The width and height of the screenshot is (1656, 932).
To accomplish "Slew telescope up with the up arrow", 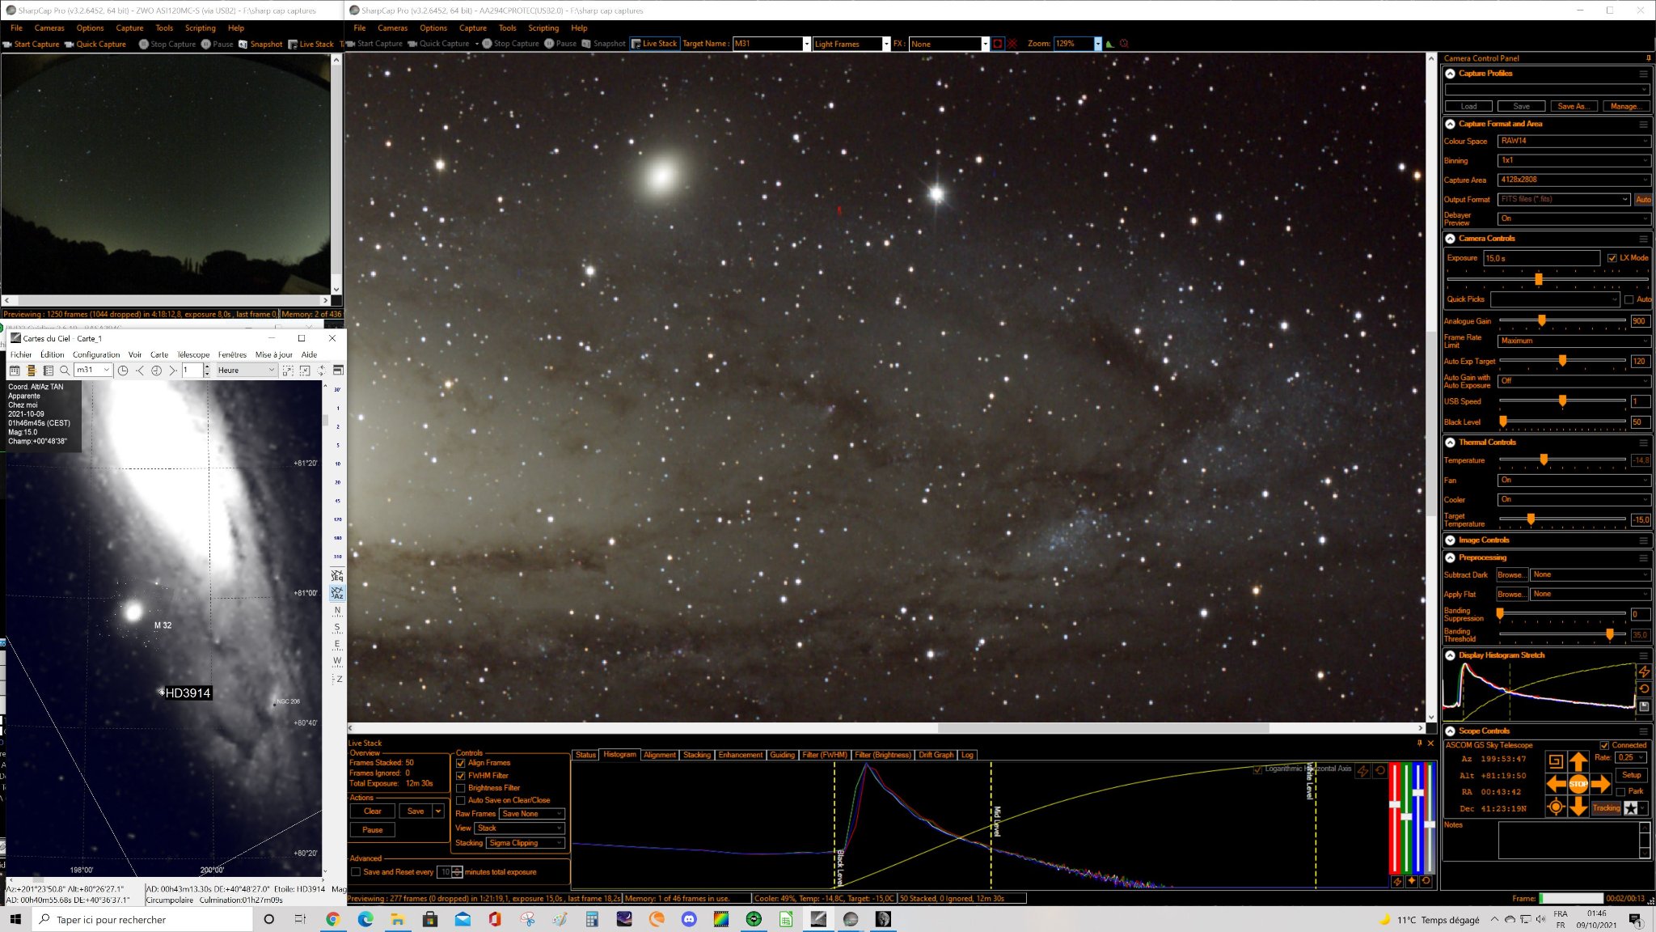I will click(x=1578, y=760).
